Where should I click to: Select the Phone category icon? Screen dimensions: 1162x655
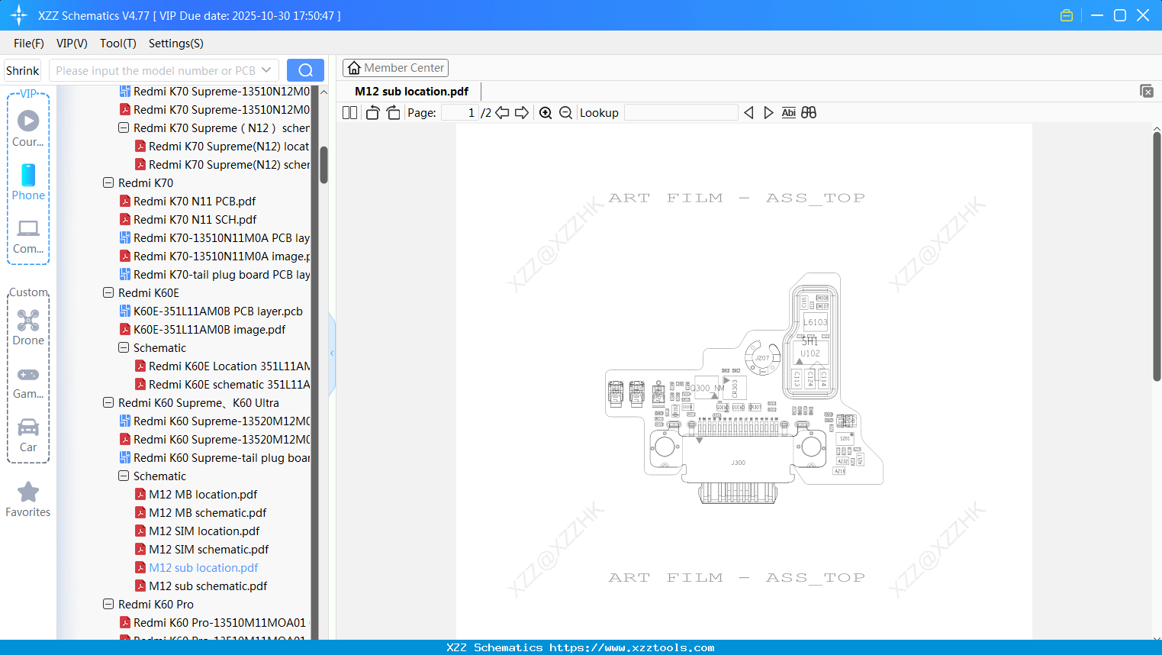tap(28, 182)
